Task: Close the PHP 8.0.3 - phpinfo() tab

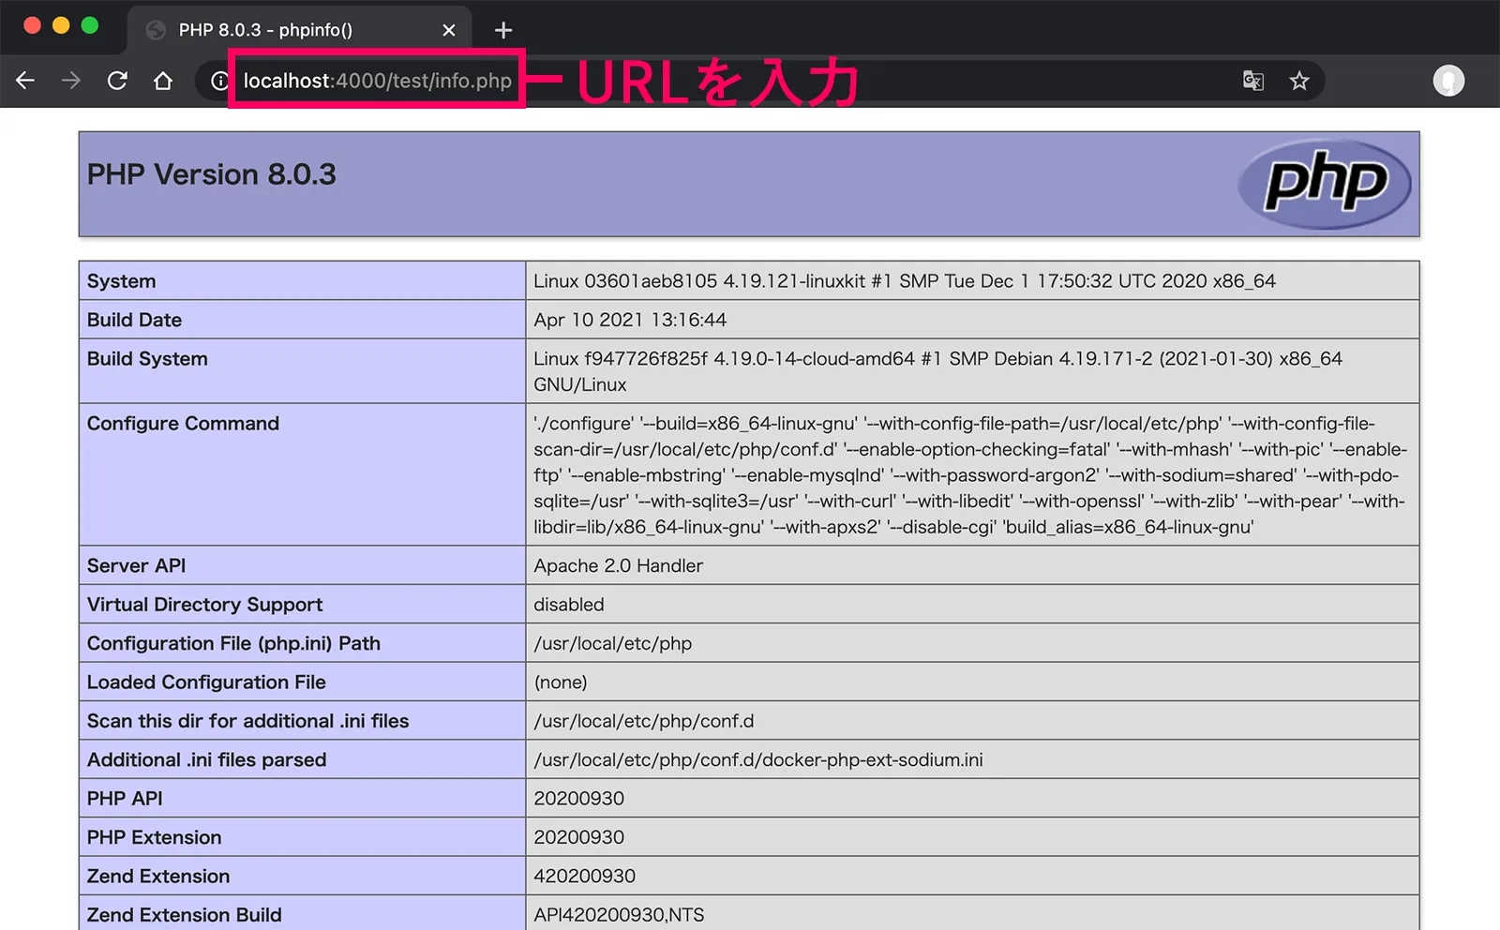Action: [x=449, y=30]
